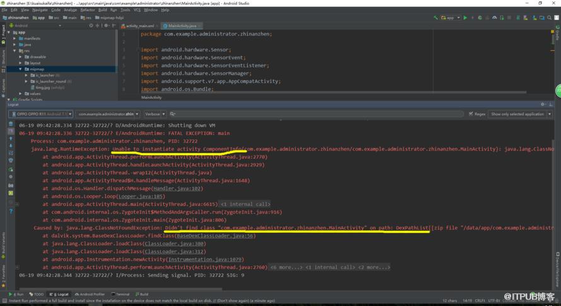Open the Project tool window side tab
This screenshot has height=306, width=561.
[x=3, y=35]
